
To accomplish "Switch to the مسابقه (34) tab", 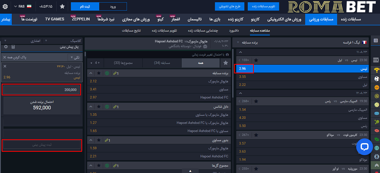I will tap(162, 63).
